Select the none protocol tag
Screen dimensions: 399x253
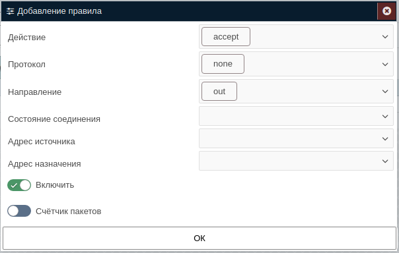pos(223,64)
